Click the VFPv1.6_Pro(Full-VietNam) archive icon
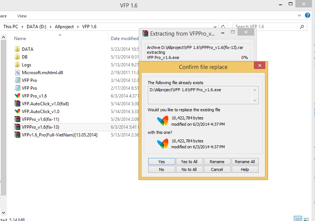The image size is (315, 221). click(x=17, y=135)
